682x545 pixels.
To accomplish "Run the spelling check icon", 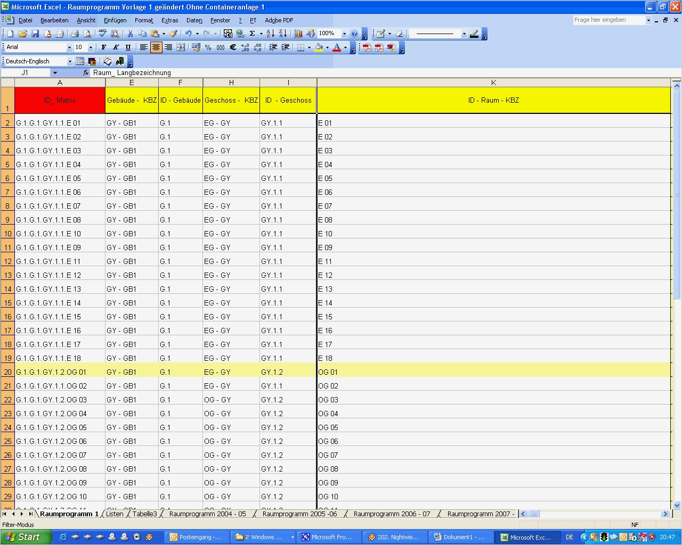I will click(x=102, y=34).
